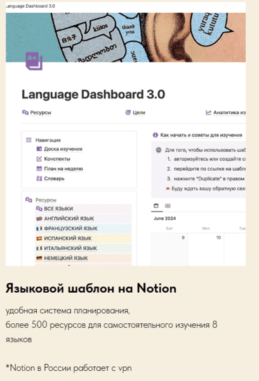Click the Ресурсы section header icon

(29, 200)
